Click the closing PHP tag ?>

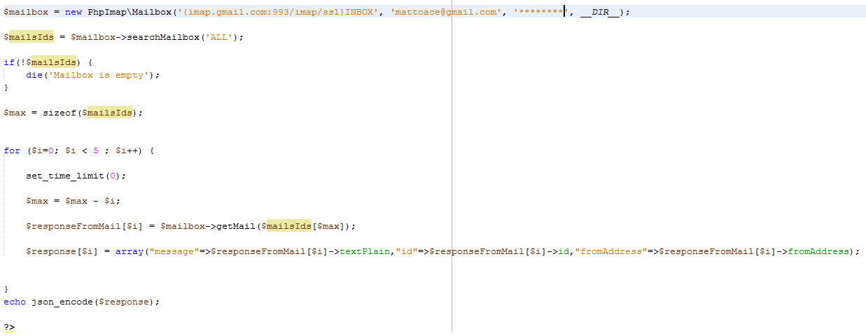(x=9, y=327)
